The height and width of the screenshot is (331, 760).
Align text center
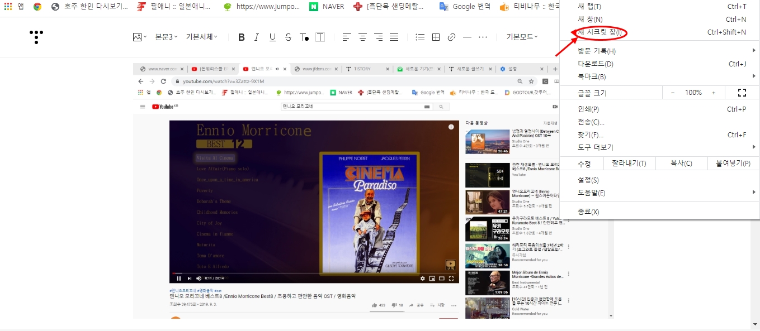pos(362,37)
